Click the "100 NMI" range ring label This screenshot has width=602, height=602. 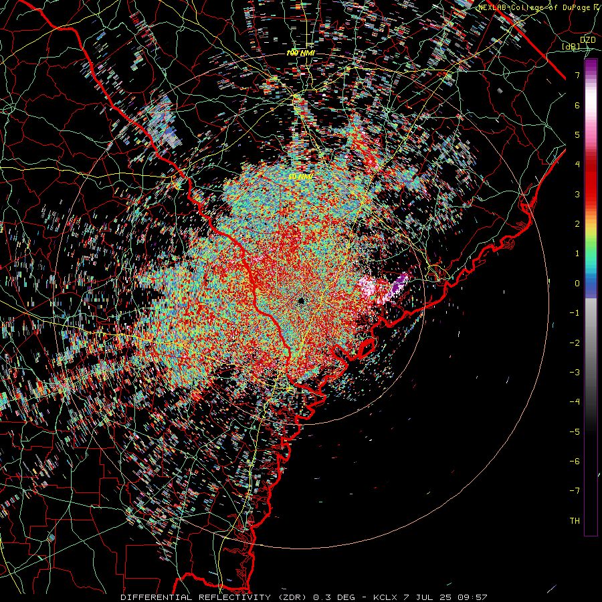pyautogui.click(x=300, y=53)
